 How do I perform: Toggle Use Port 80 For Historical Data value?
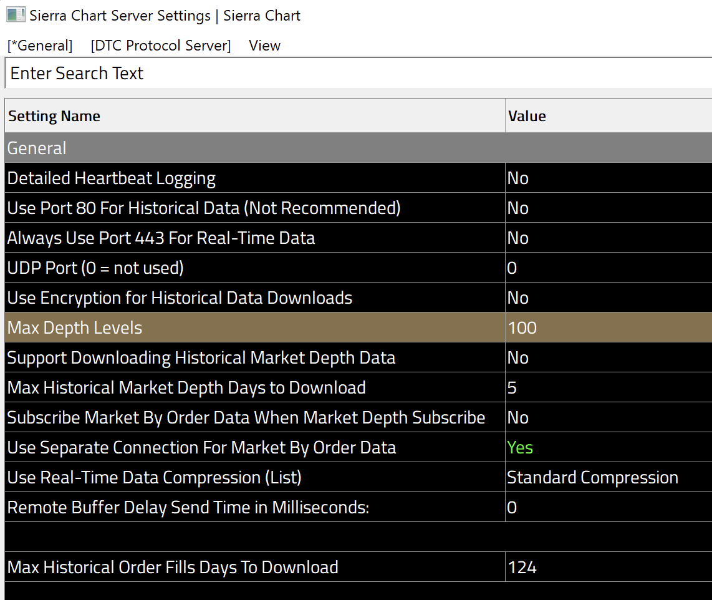[518, 208]
